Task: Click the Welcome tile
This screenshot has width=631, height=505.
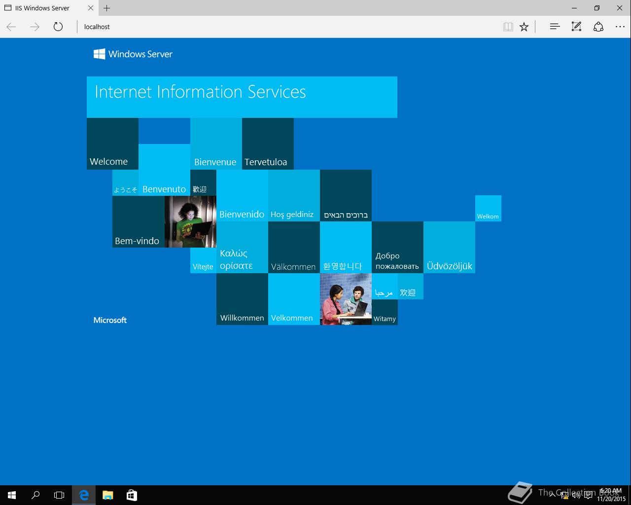Action: 112,144
